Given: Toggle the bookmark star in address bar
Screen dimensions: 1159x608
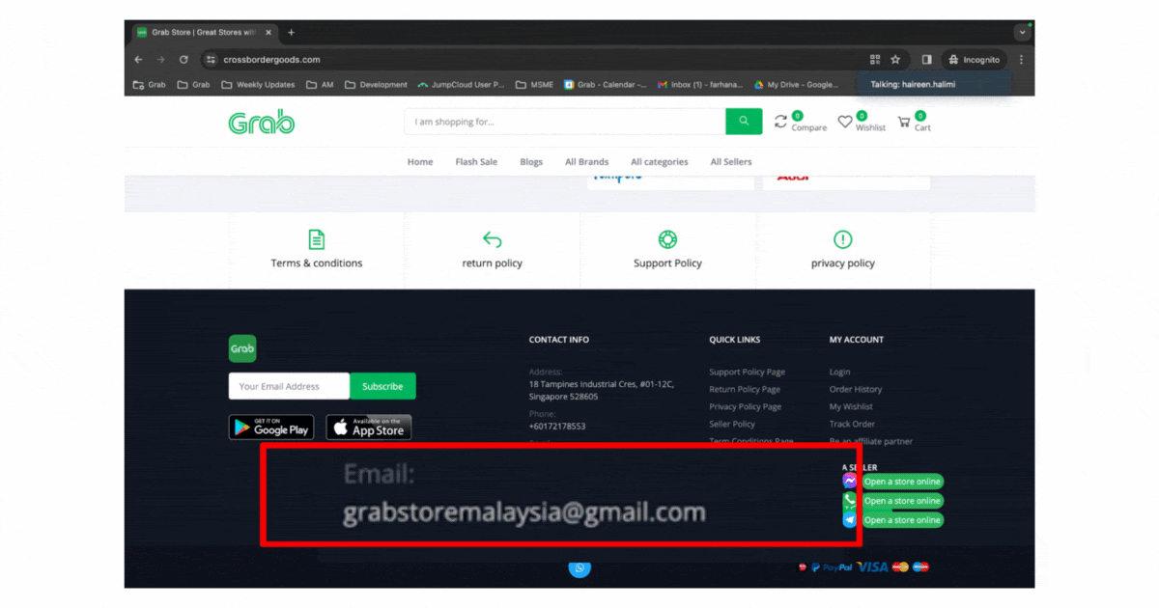Looking at the screenshot, I should coord(893,59).
